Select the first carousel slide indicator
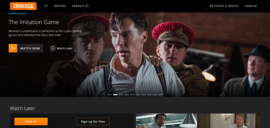The image size is (270, 128). [x=109, y=95]
